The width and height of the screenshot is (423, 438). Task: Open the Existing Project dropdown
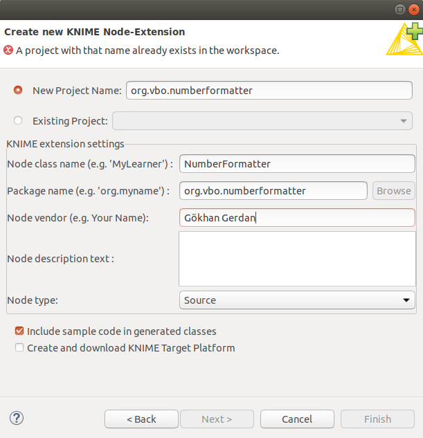click(x=262, y=120)
